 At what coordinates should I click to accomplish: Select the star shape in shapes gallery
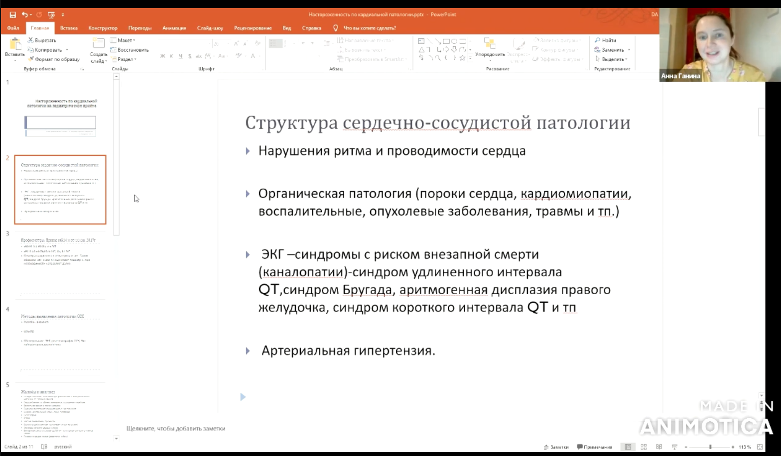coord(462,58)
